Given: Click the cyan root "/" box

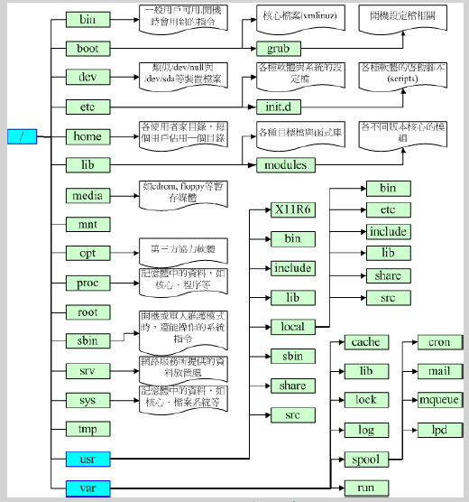Looking at the screenshot, I should [x=22, y=136].
